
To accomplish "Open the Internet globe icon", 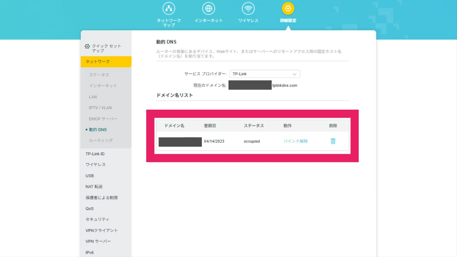I will (x=208, y=8).
